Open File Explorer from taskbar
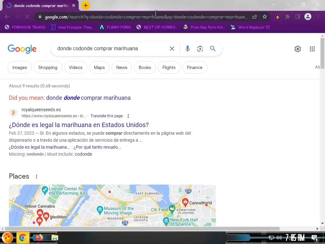Image resolution: width=325 pixels, height=244 pixels. pos(55,238)
